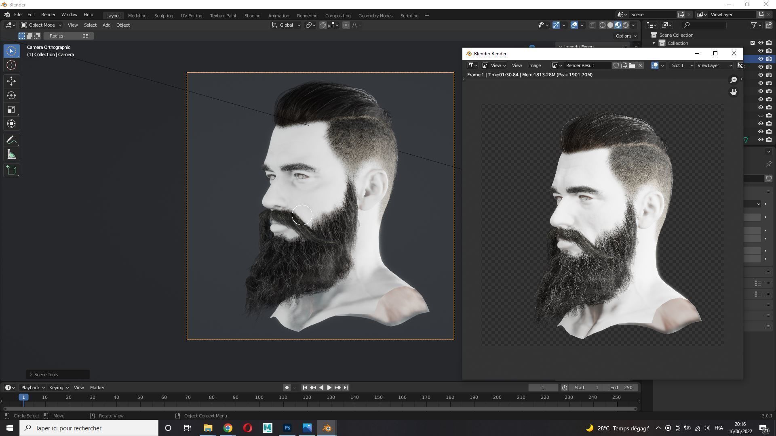The height and width of the screenshot is (436, 776).
Task: Open Object Mode dropdown
Action: (x=42, y=25)
